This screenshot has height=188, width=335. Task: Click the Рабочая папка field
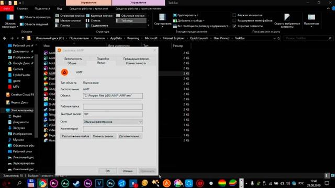(x=113, y=107)
